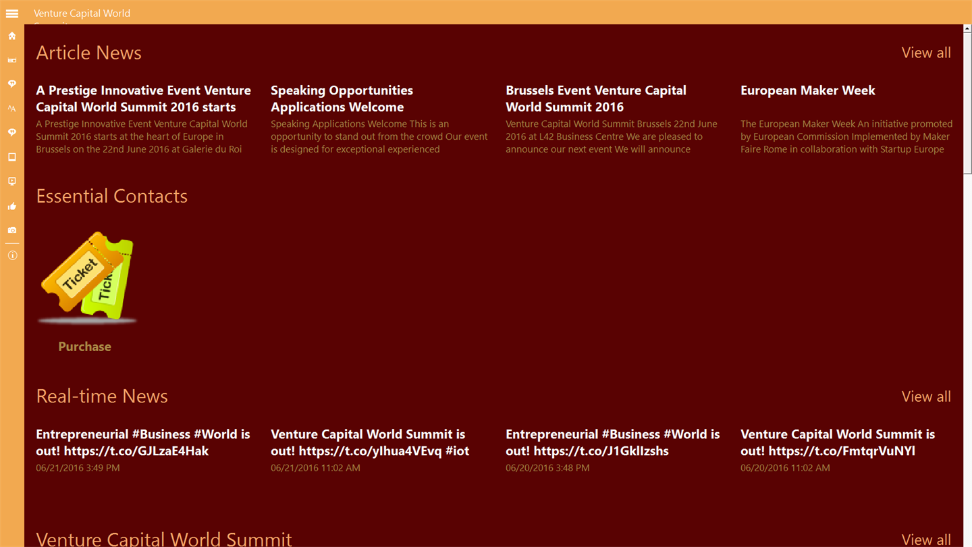Open the tablet icon section in sidebar
This screenshot has height=547, width=972.
pyautogui.click(x=12, y=157)
